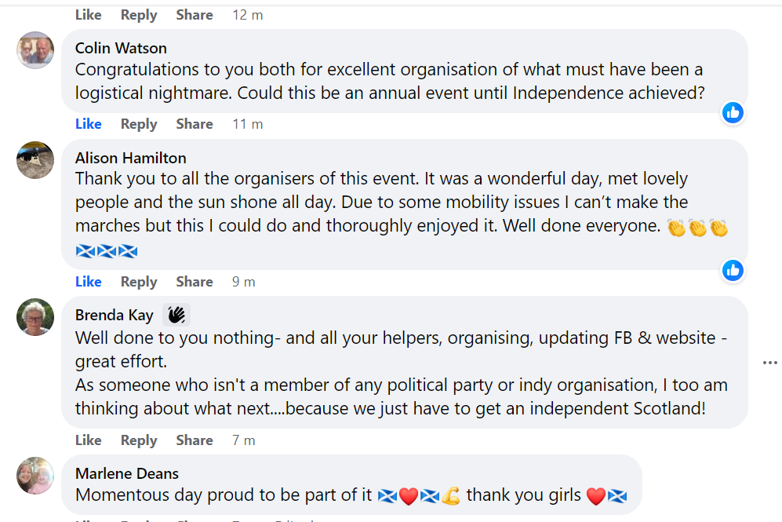Open Marlene Deans' profile name link
782x522 pixels.
[x=127, y=473]
